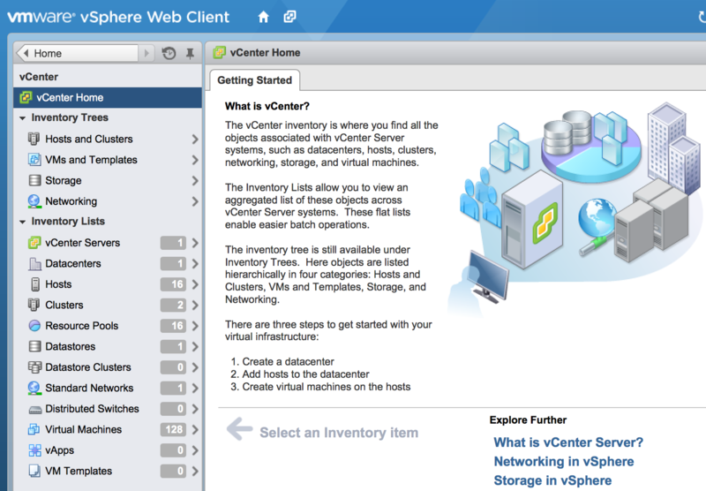Click the VMs and Templates icon
706x491 pixels.
click(34, 160)
